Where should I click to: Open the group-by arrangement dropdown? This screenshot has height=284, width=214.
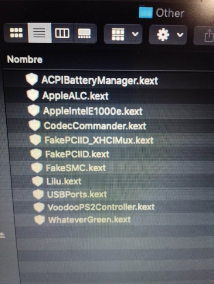(123, 34)
